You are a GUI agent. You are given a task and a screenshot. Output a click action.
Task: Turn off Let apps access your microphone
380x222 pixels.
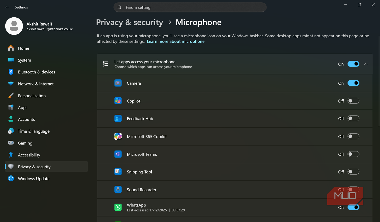[x=353, y=64]
